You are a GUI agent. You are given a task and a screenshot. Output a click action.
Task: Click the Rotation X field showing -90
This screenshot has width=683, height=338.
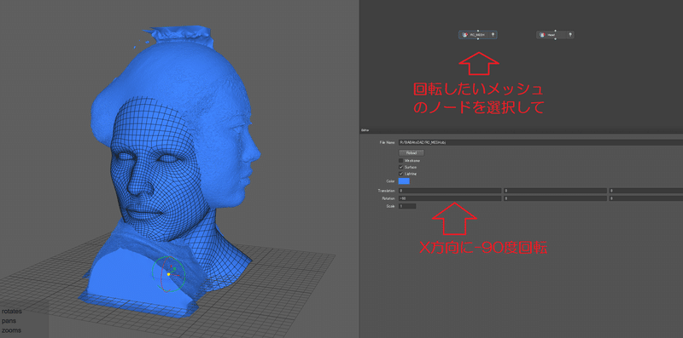pos(450,198)
